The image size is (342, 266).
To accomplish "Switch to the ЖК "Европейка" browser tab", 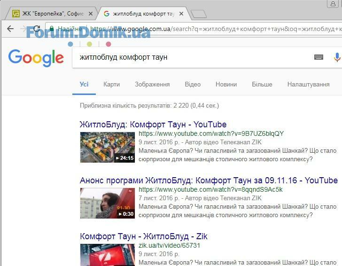I will [52, 14].
